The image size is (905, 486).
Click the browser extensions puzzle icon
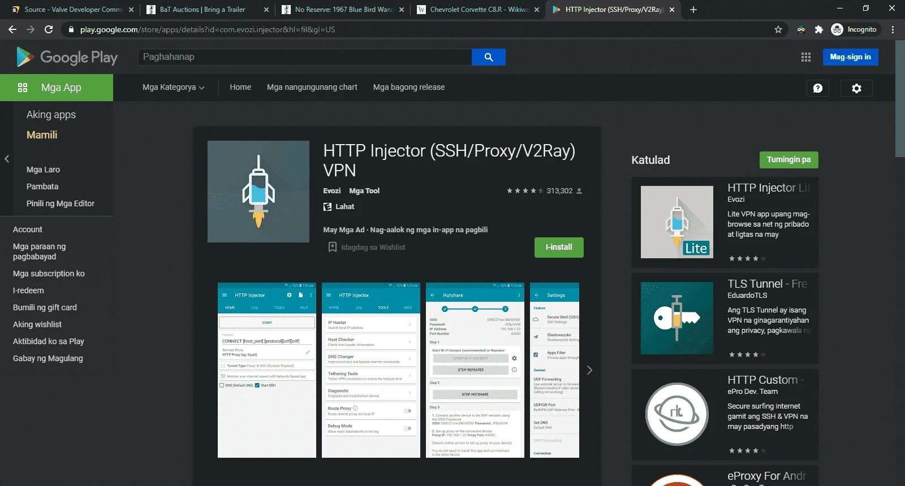pyautogui.click(x=818, y=29)
